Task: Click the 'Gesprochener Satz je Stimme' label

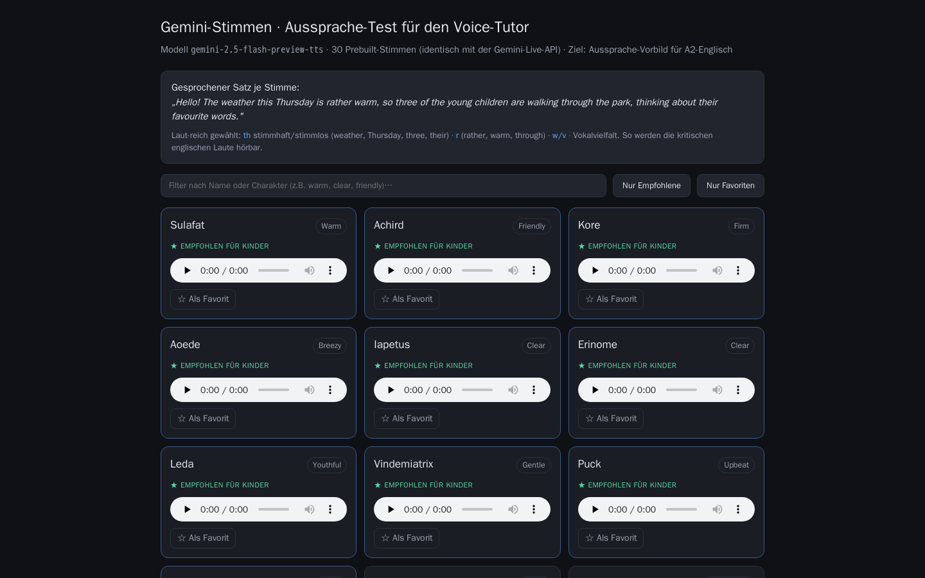Action: pyautogui.click(x=235, y=87)
